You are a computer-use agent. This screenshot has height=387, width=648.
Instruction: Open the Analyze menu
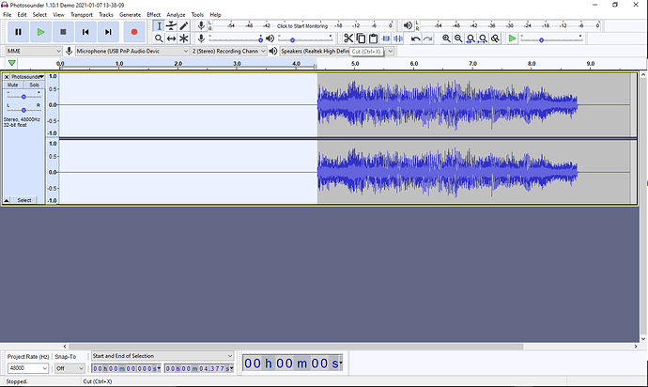pyautogui.click(x=176, y=14)
